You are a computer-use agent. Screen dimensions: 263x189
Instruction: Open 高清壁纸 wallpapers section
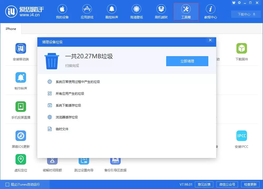click(136, 12)
